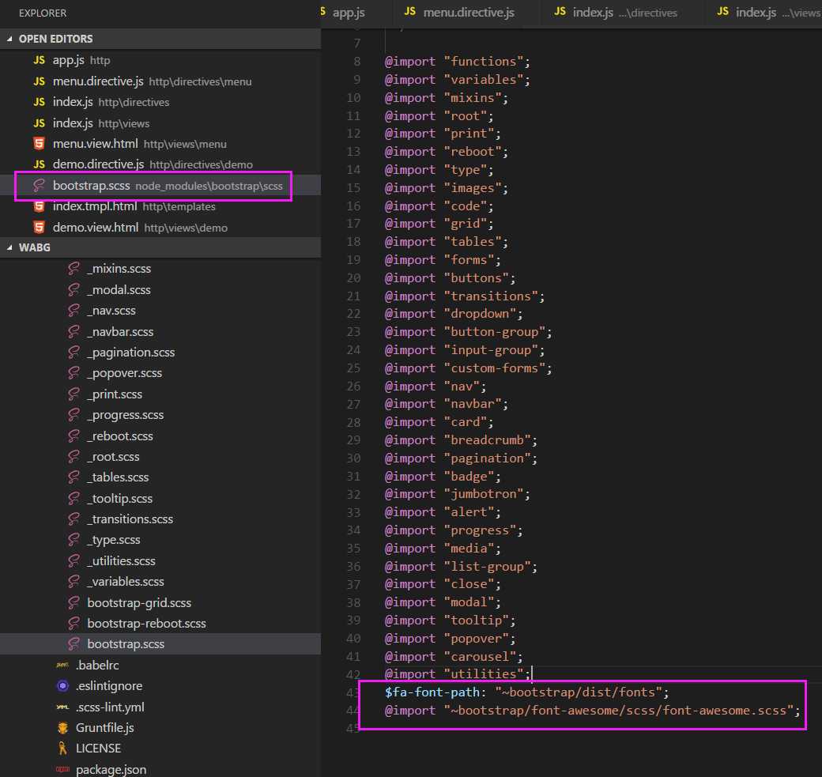Click the Sass icon beside _popover.scss
This screenshot has height=777, width=822.
coord(74,373)
